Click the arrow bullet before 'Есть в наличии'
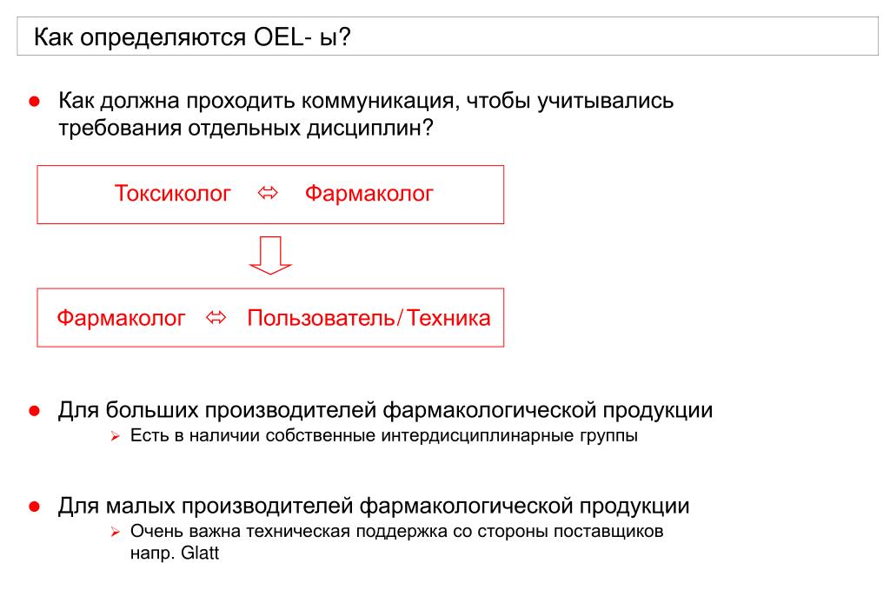This screenshot has width=890, height=616. [116, 436]
